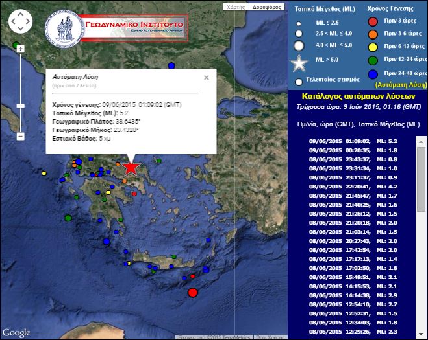Click the Κατάλογος αυτόματων λύσεων heading

click(x=359, y=96)
